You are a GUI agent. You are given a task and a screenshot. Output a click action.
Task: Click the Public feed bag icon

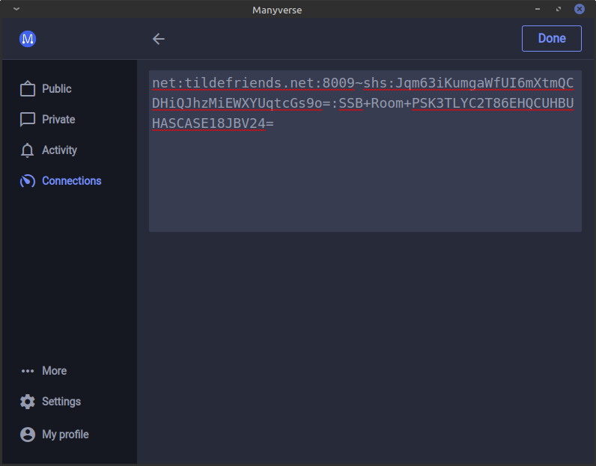28,89
